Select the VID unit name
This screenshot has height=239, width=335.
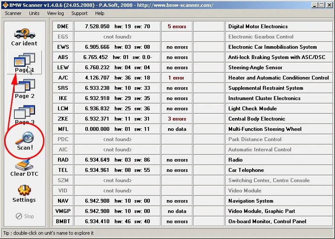click(63, 191)
